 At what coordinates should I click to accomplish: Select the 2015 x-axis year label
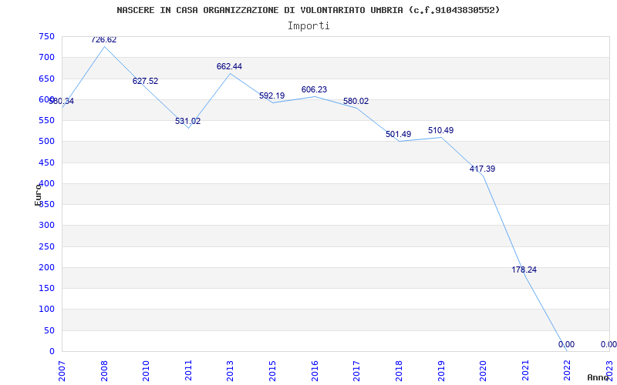pyautogui.click(x=272, y=371)
